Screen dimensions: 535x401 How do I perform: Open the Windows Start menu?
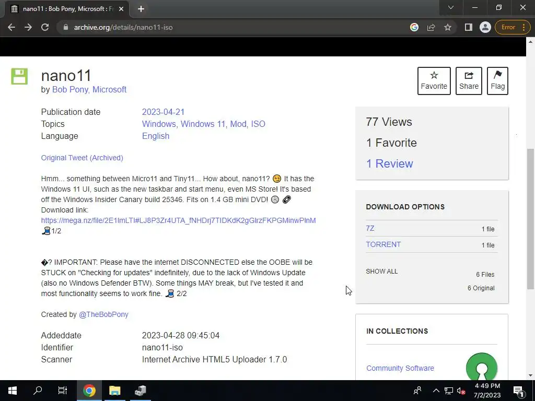[x=13, y=391]
